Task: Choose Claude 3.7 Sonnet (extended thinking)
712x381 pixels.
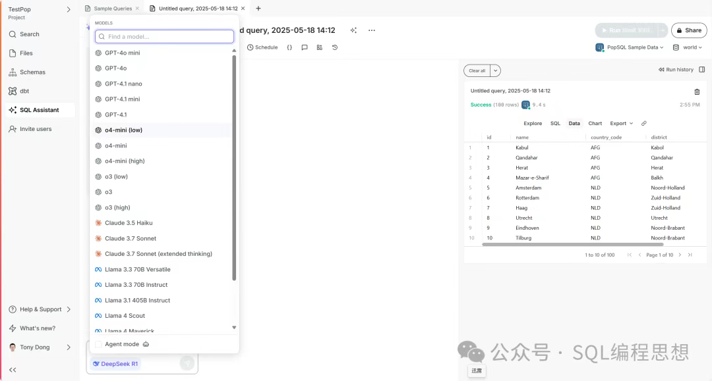Action: pos(158,254)
